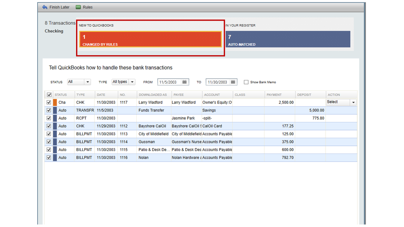Screen dimensions: 404x227
Task: Click orange status marker of Larry Wadford row
Action: point(55,103)
